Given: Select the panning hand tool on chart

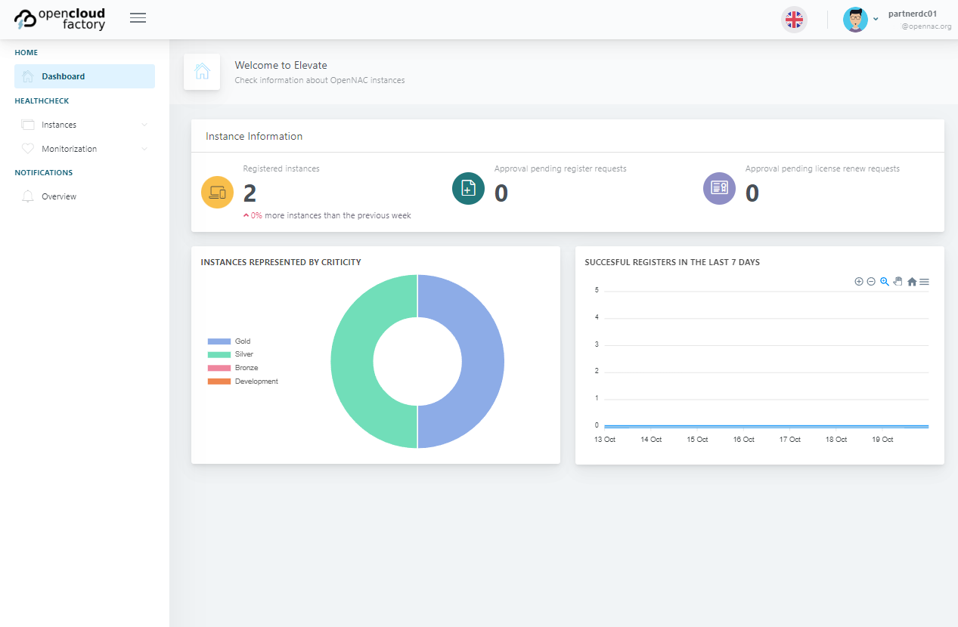Looking at the screenshot, I should pyautogui.click(x=898, y=281).
